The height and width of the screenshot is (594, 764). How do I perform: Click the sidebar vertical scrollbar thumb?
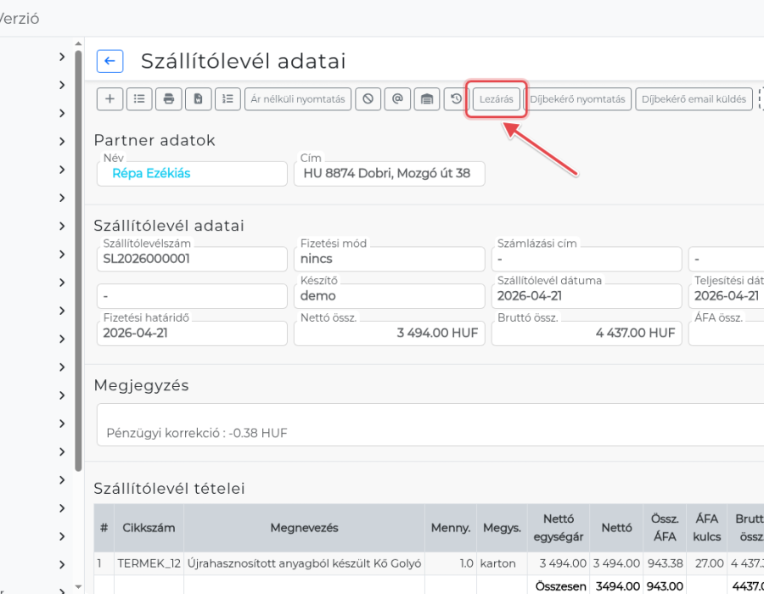78,261
